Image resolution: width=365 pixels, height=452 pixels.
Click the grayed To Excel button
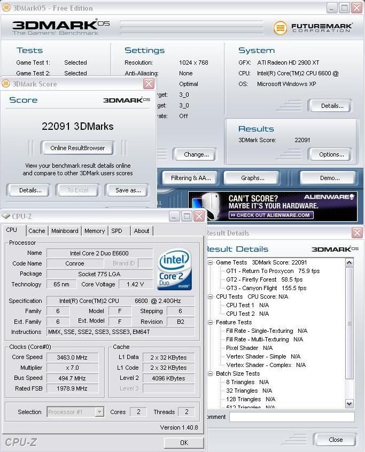click(77, 190)
